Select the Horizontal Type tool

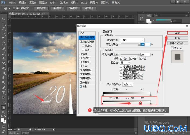[4, 92]
